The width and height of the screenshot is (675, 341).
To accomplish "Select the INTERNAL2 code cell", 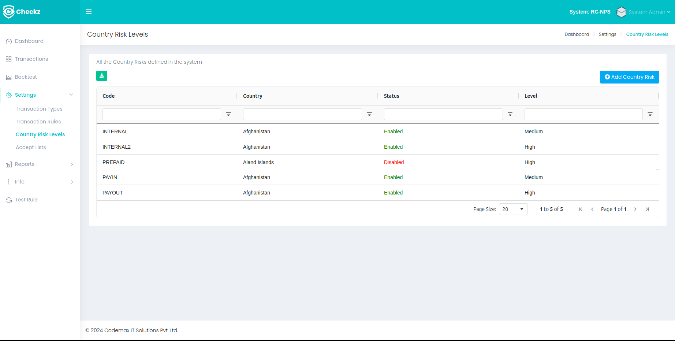I will tap(117, 147).
